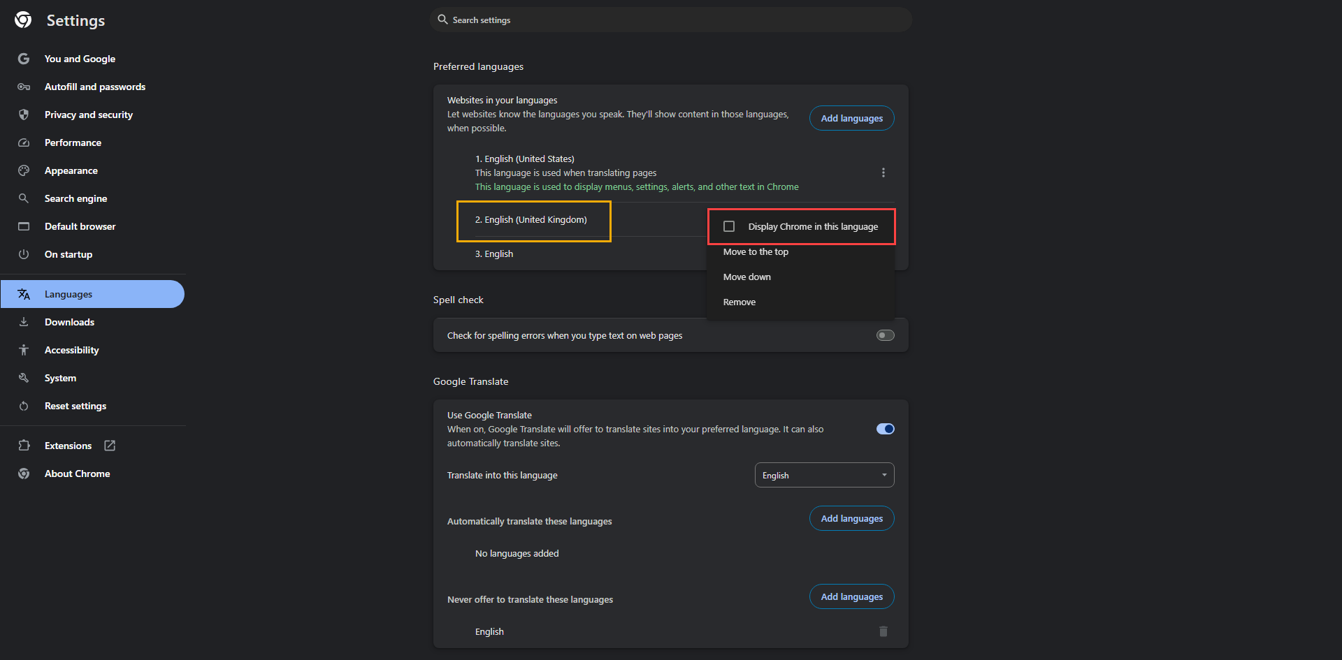This screenshot has height=660, width=1342.
Task: Click the shield icon for Privacy and security
Action: tap(24, 115)
